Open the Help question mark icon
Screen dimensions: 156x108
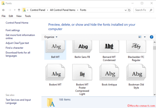point(152,37)
